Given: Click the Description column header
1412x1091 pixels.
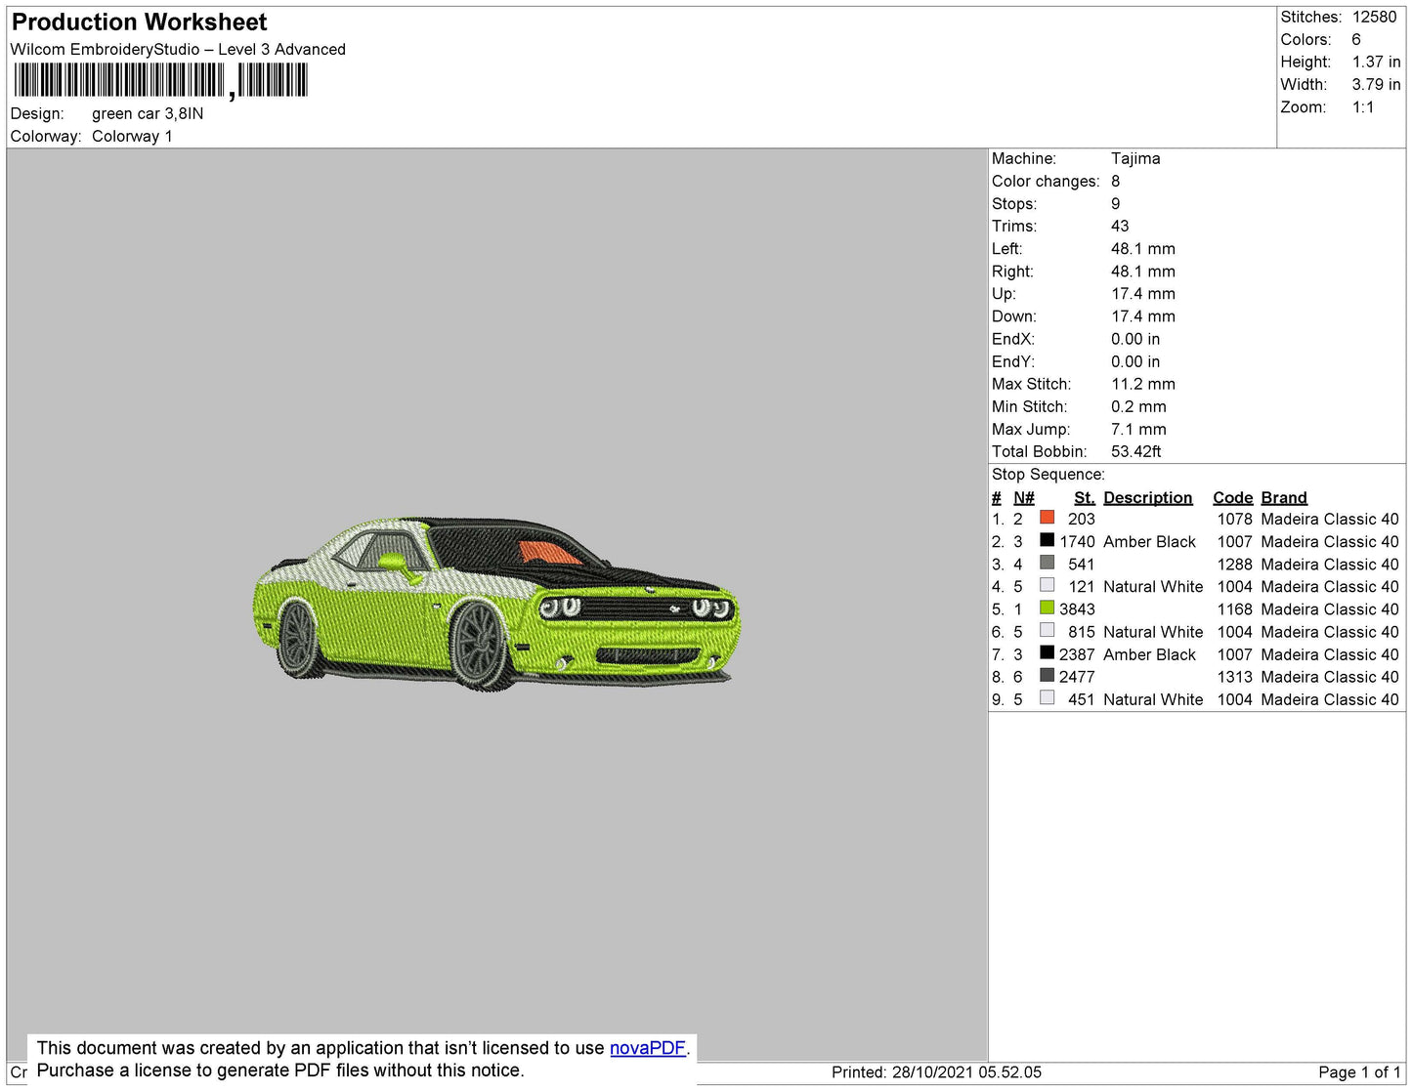Looking at the screenshot, I should tap(1148, 498).
